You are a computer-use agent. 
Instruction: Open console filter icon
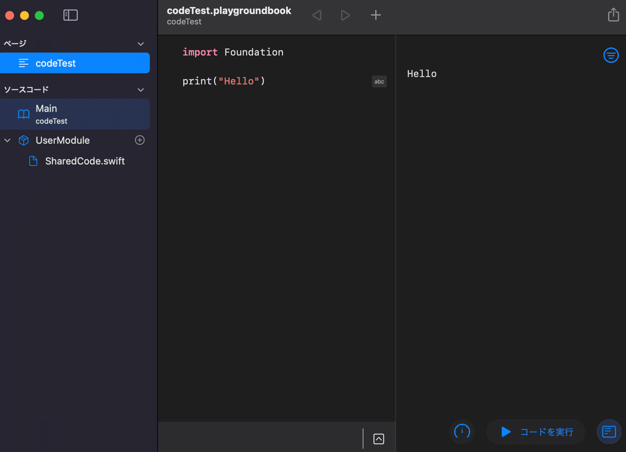coord(611,55)
